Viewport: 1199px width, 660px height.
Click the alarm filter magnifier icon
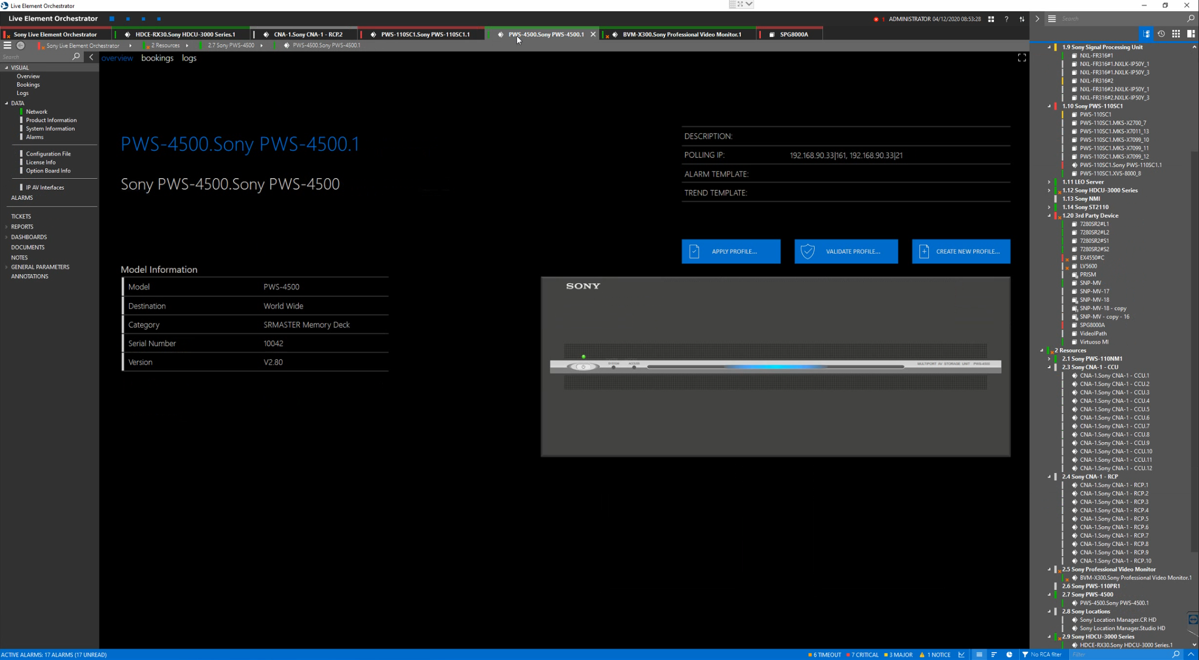(1176, 654)
